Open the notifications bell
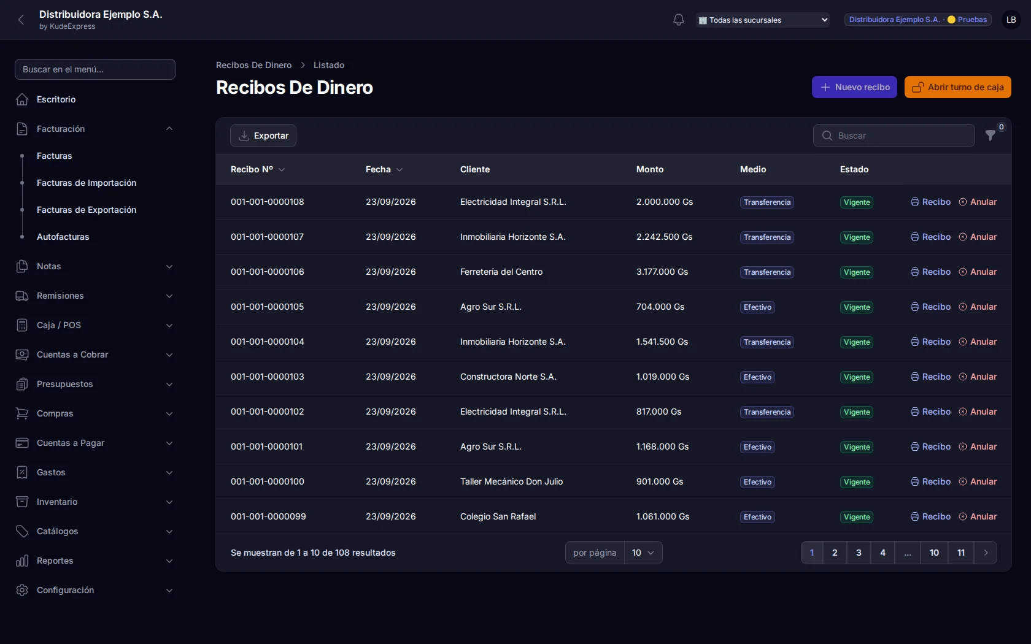1031x644 pixels. [678, 20]
